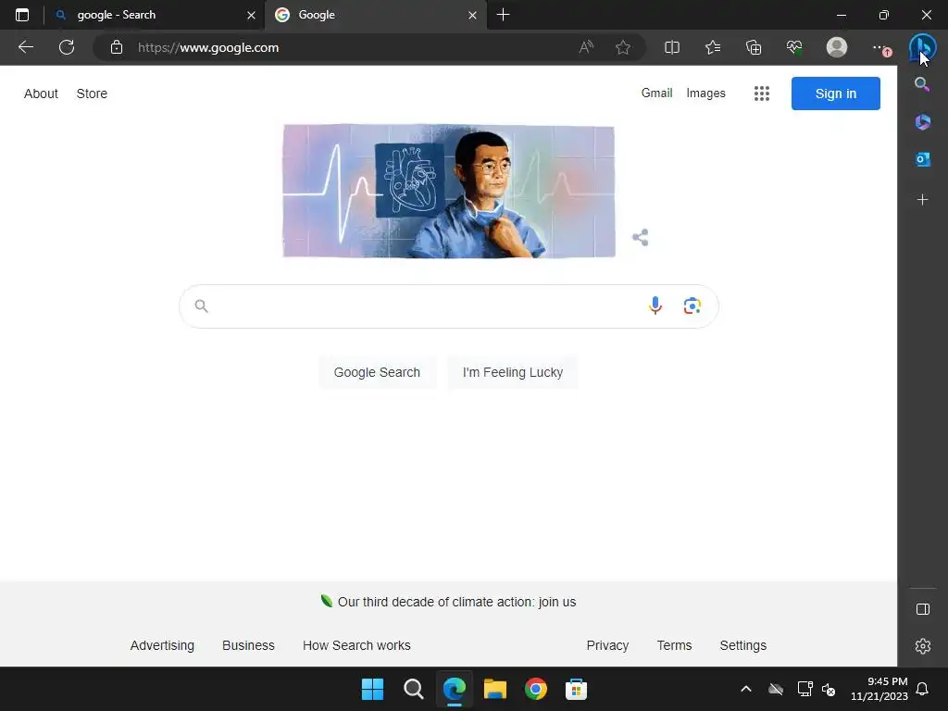Open Privacy footer link
The image size is (948, 711).
(x=607, y=645)
